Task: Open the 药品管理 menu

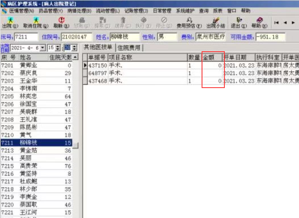Action: tap(51, 11)
